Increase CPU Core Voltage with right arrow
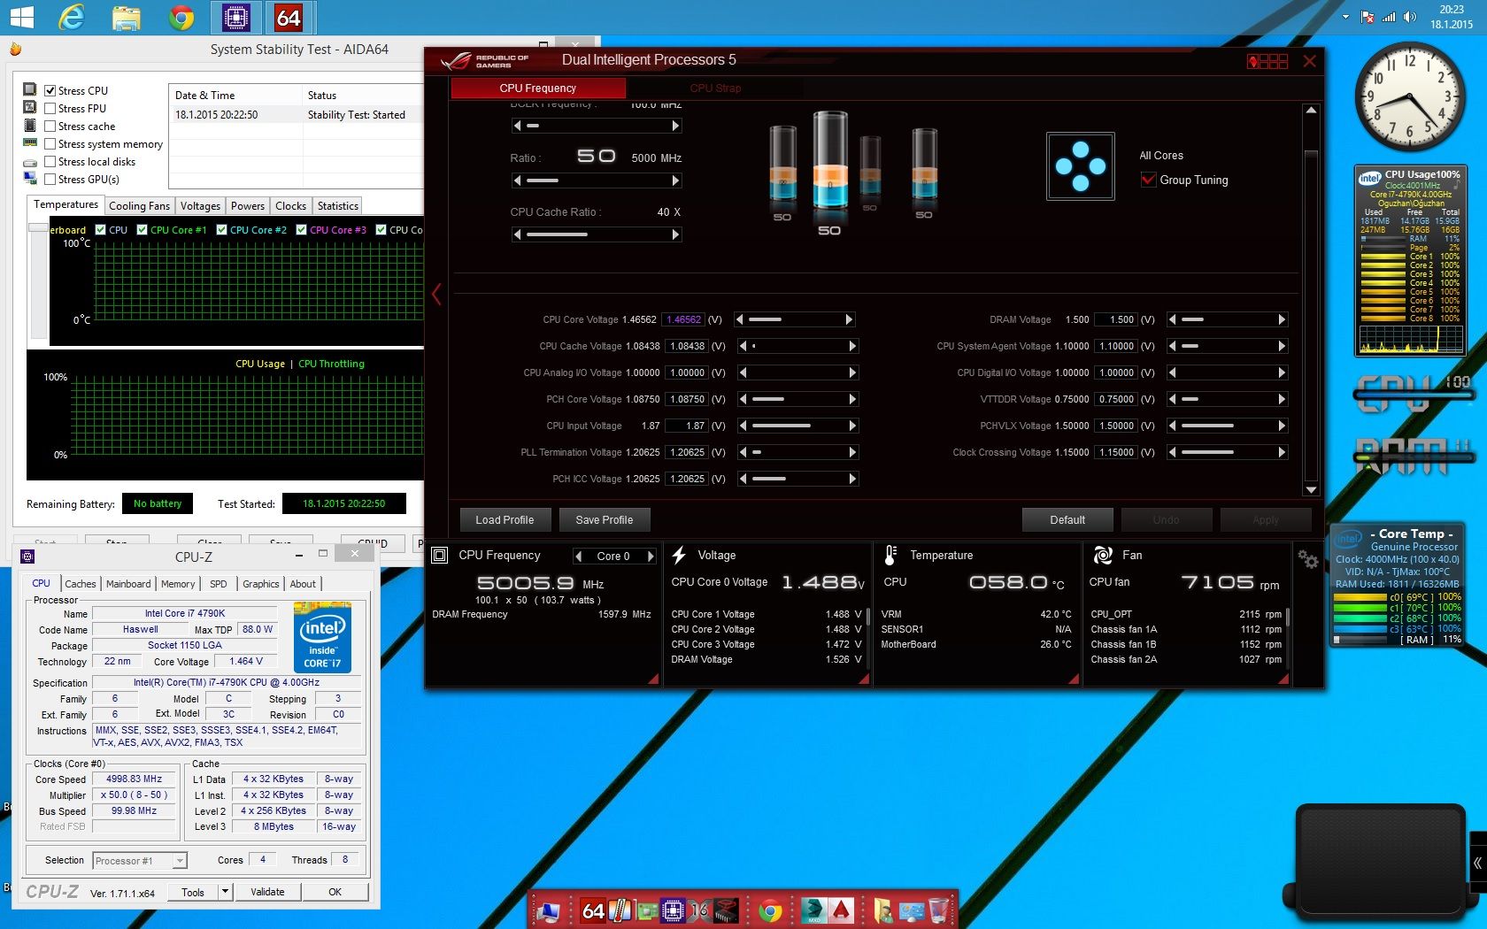 pyautogui.click(x=849, y=319)
